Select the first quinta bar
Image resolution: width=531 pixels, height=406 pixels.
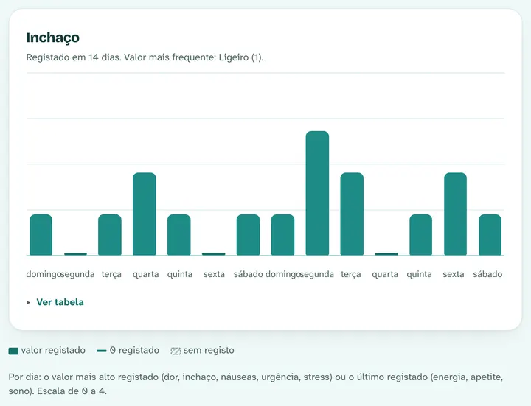tap(178, 235)
